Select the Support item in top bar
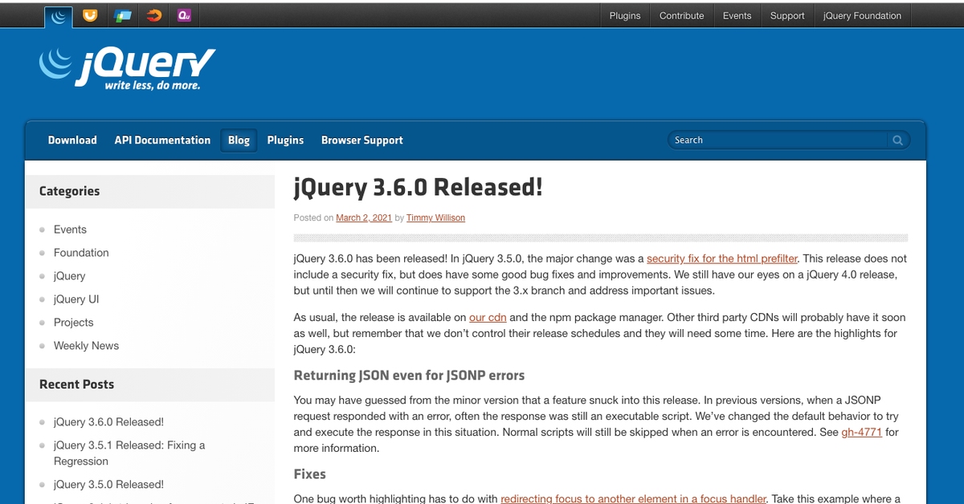 click(x=787, y=15)
